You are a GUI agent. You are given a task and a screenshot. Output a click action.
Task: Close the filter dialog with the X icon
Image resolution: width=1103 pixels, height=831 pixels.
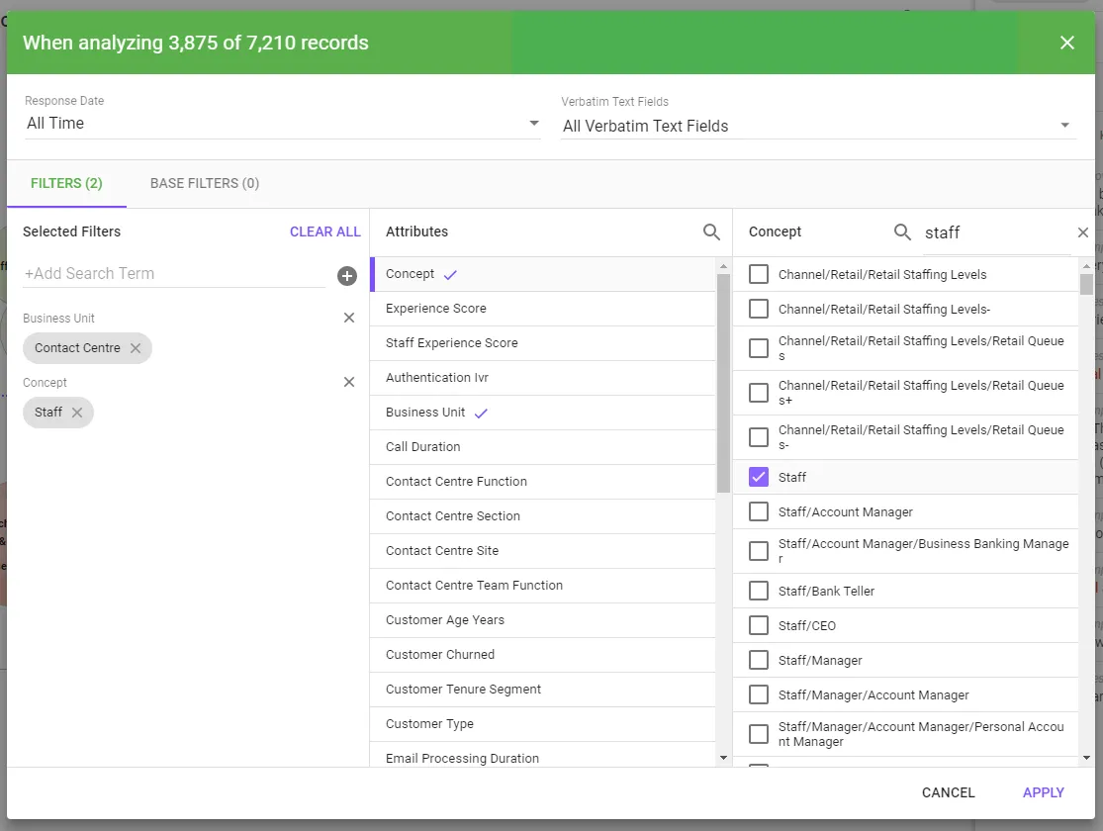point(1066,43)
